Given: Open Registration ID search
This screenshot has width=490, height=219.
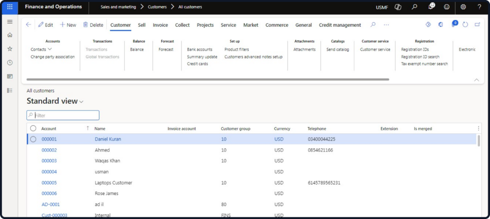Looking at the screenshot, I should point(420,57).
